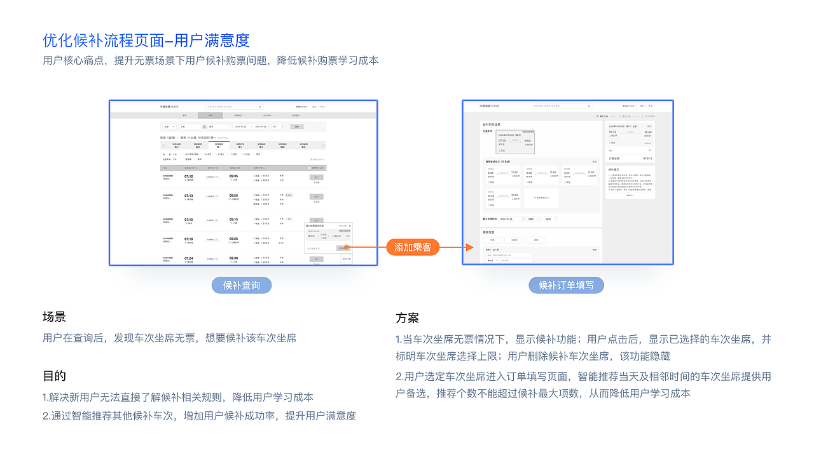
Task: Close the candidate ticket popup with its X icon
Action: 350,225
